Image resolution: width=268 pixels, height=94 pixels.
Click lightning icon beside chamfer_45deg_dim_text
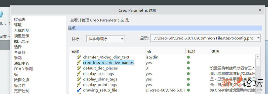click(x=79, y=57)
